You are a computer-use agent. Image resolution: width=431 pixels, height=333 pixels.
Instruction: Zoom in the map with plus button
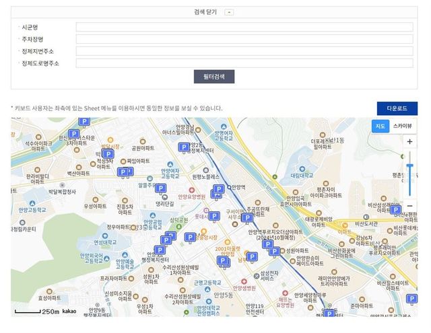coord(409,142)
